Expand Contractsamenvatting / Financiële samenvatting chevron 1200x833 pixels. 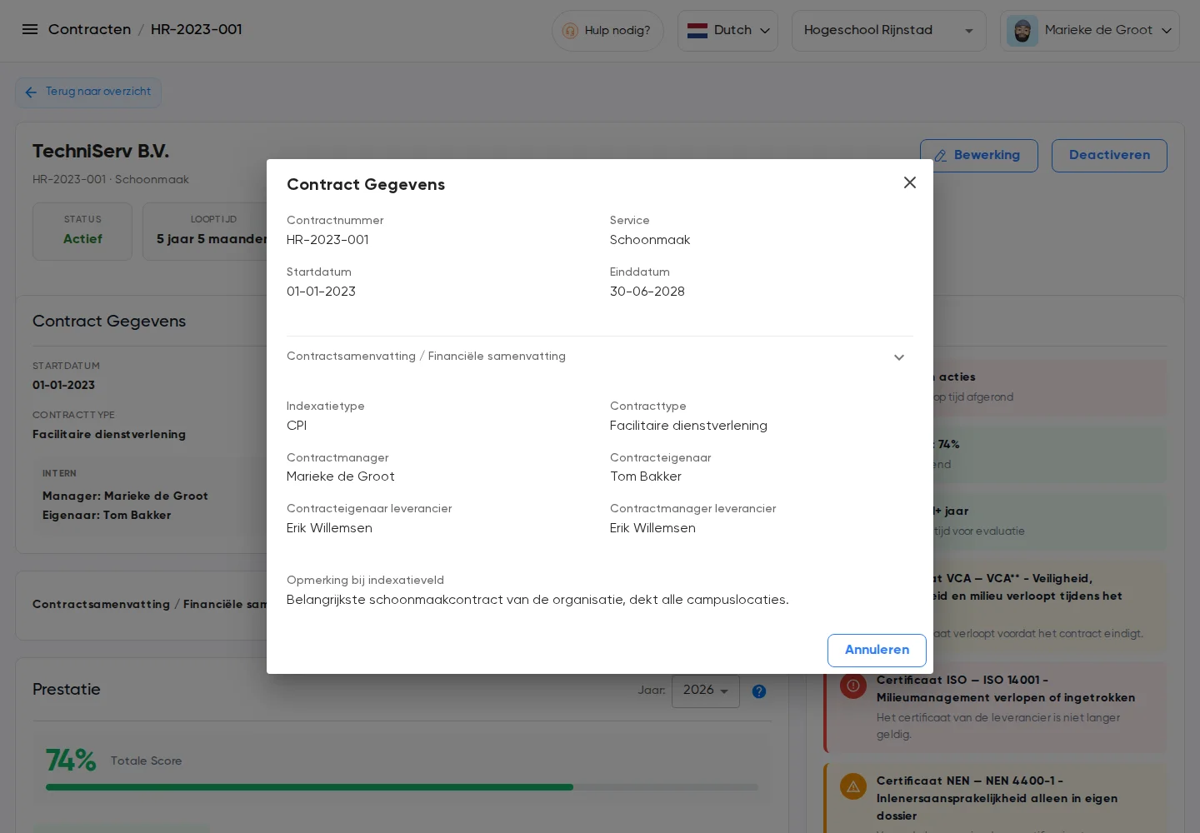pos(899,357)
